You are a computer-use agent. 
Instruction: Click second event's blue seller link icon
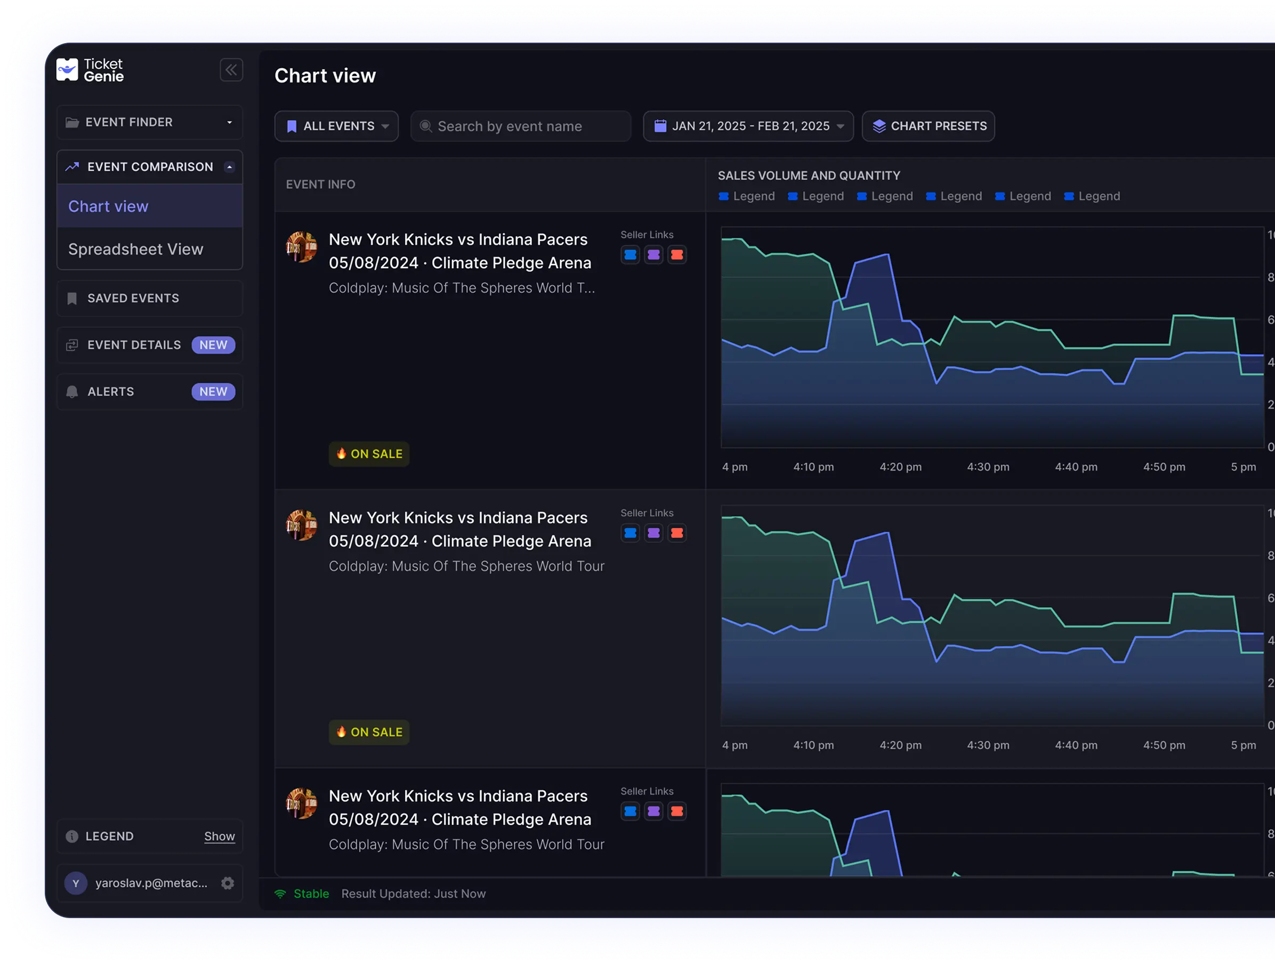pyautogui.click(x=631, y=533)
